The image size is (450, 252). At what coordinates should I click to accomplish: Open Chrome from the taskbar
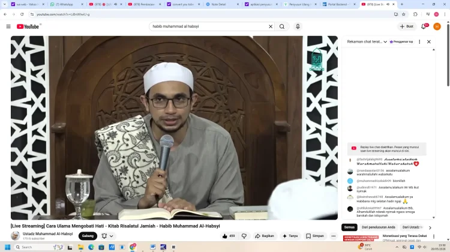pos(133,247)
